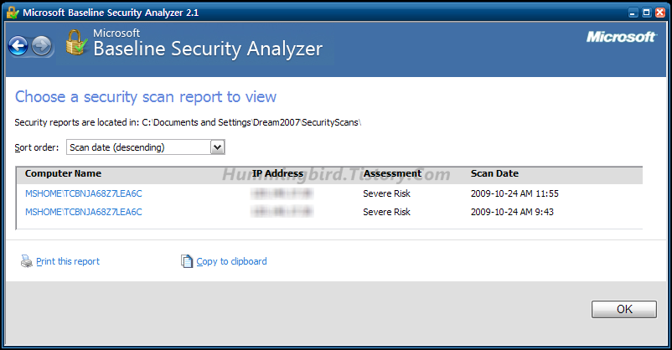
Task: Maximize the Baseline Security Analyzer window
Action: coord(645,13)
